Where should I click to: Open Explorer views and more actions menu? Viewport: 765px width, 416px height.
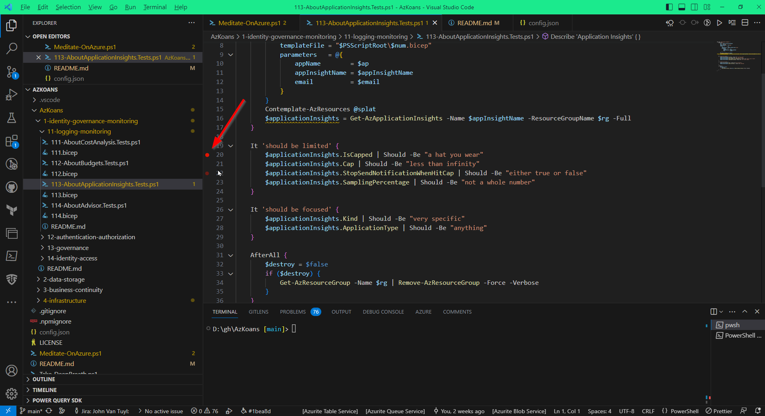click(x=192, y=23)
